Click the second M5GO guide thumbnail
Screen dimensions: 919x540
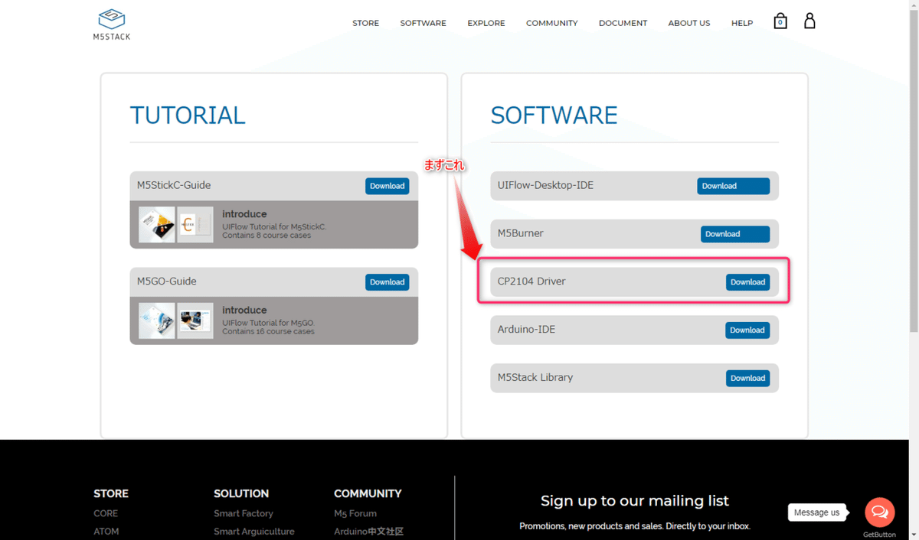pyautogui.click(x=195, y=321)
